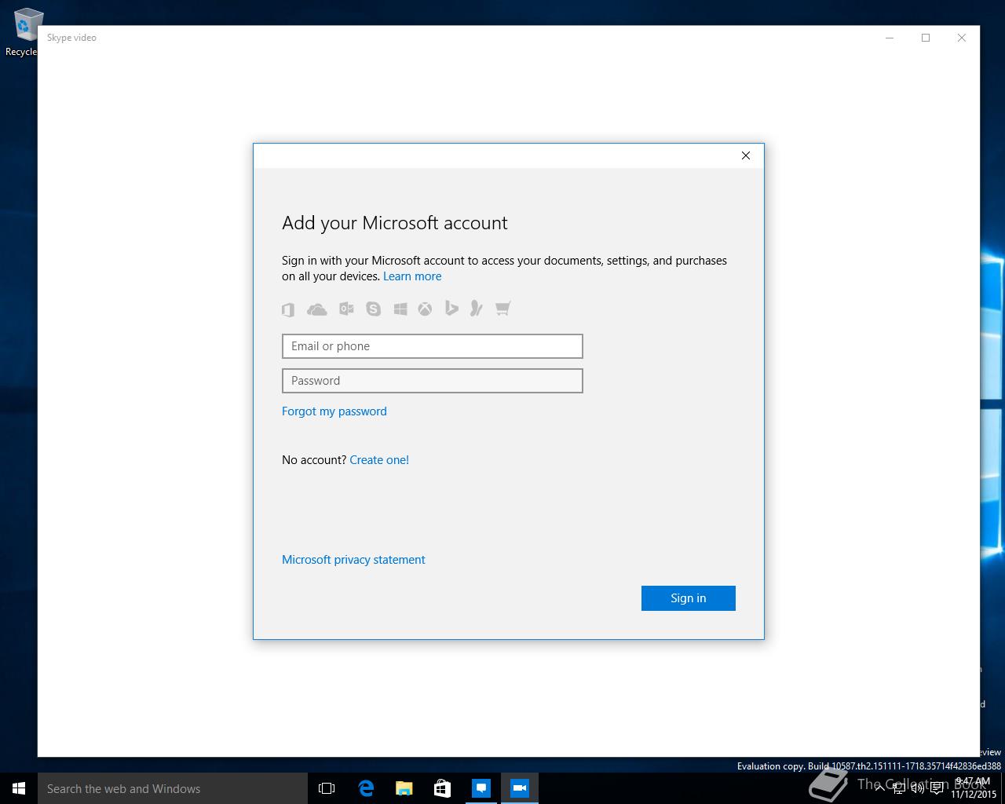This screenshot has height=804, width=1005.
Task: Select the Skype video taskbar icon
Action: tap(519, 788)
